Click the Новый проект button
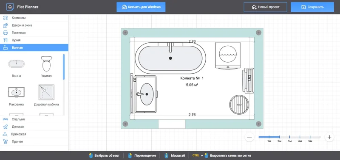The height and width of the screenshot is (160, 340). (x=265, y=7)
